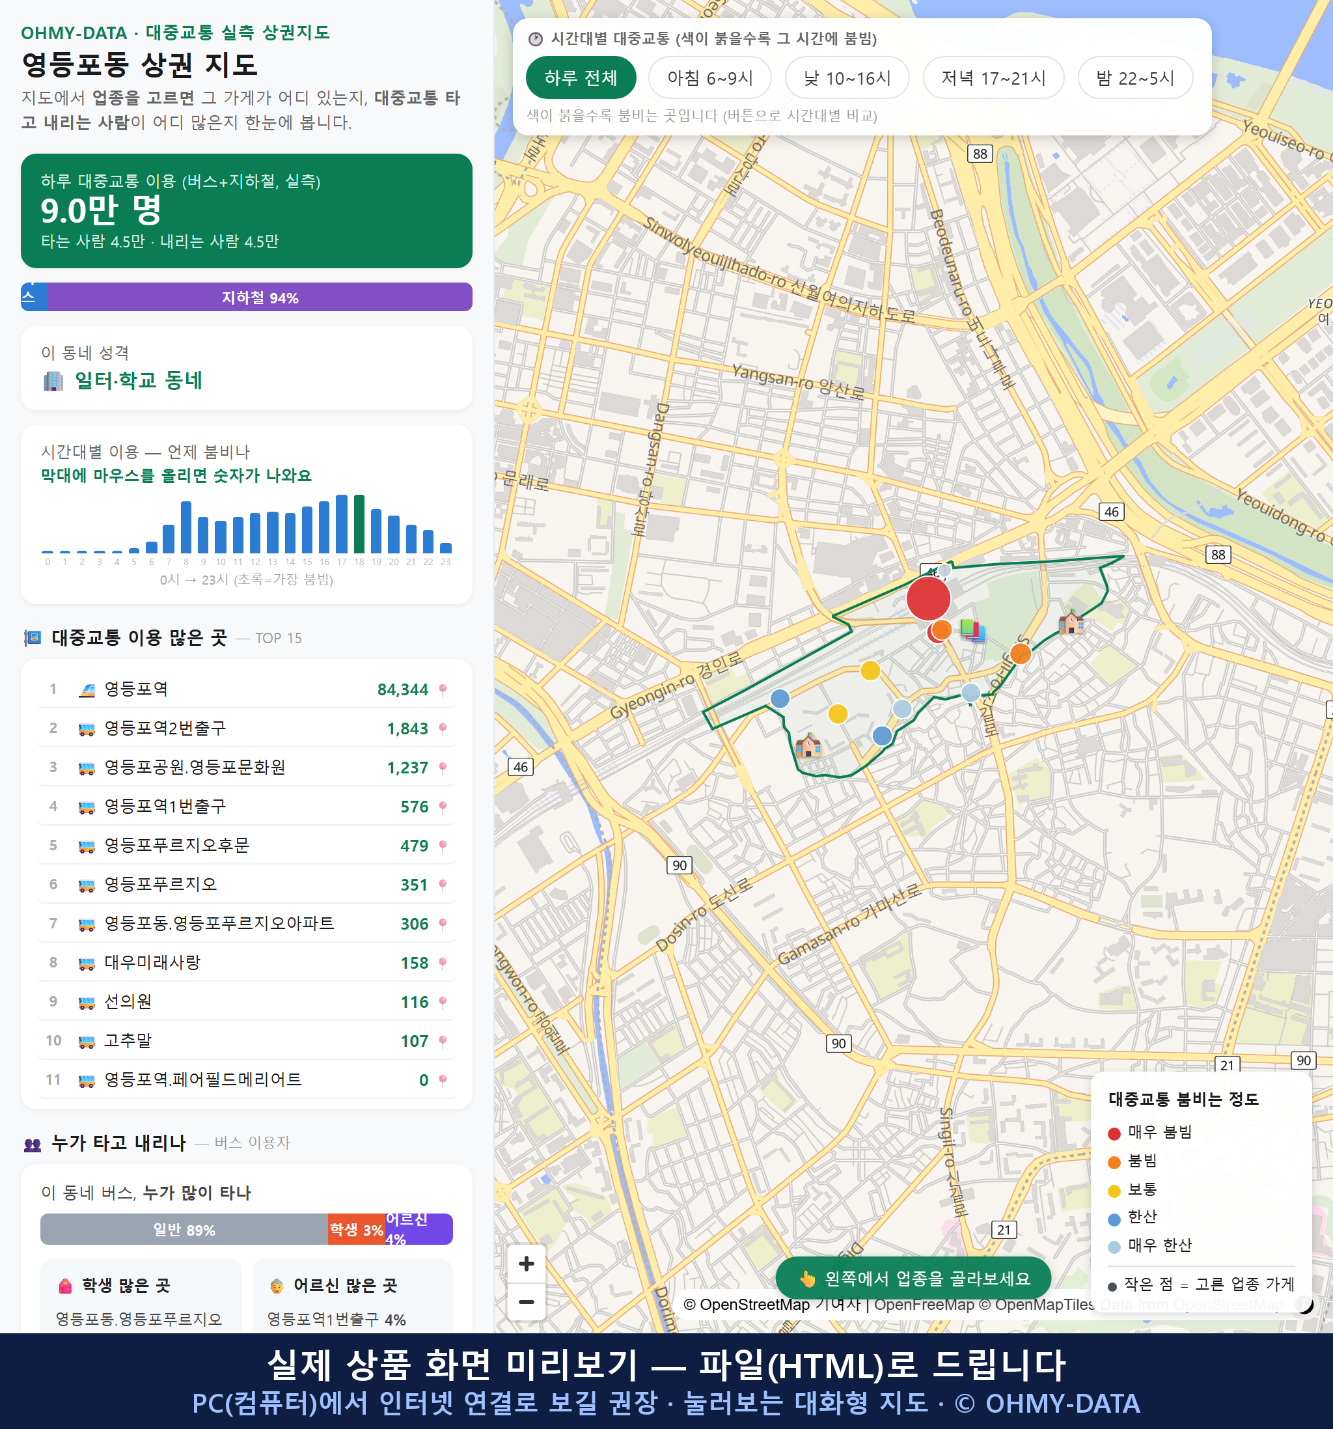
Task: Click the 한산 blue legend swatch
Action: tap(1114, 1219)
